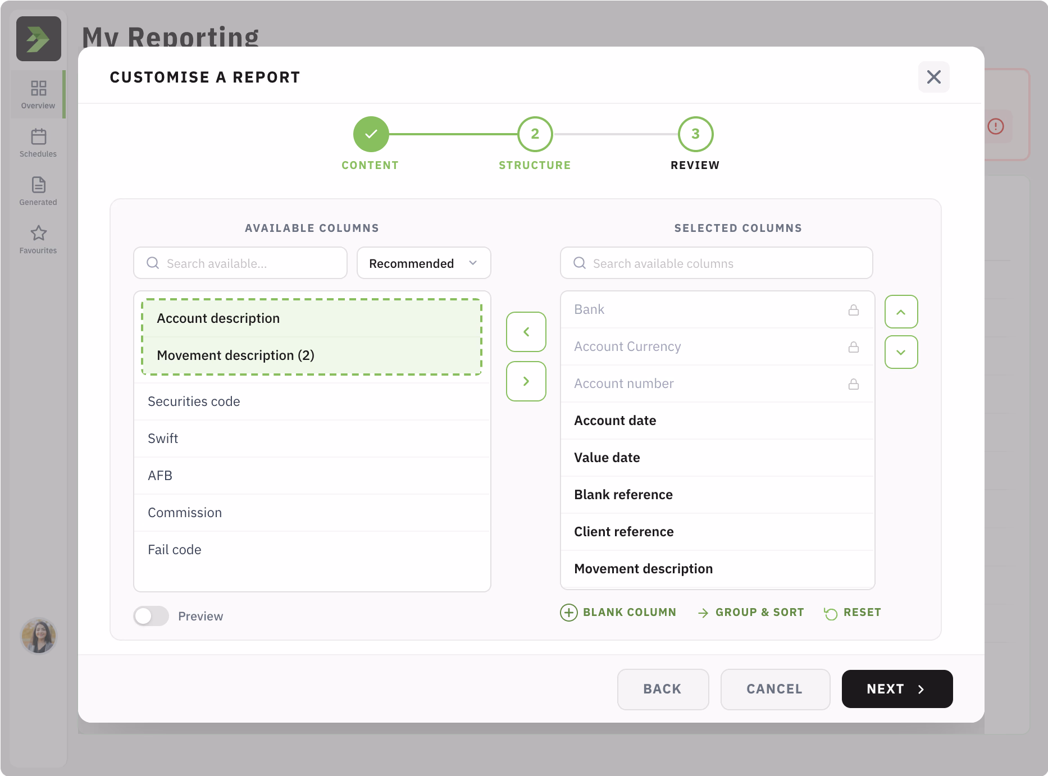Move column left to available list

point(526,332)
